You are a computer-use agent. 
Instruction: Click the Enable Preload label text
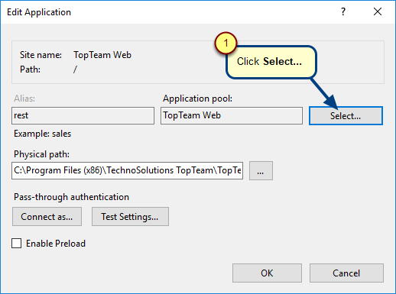click(56, 244)
